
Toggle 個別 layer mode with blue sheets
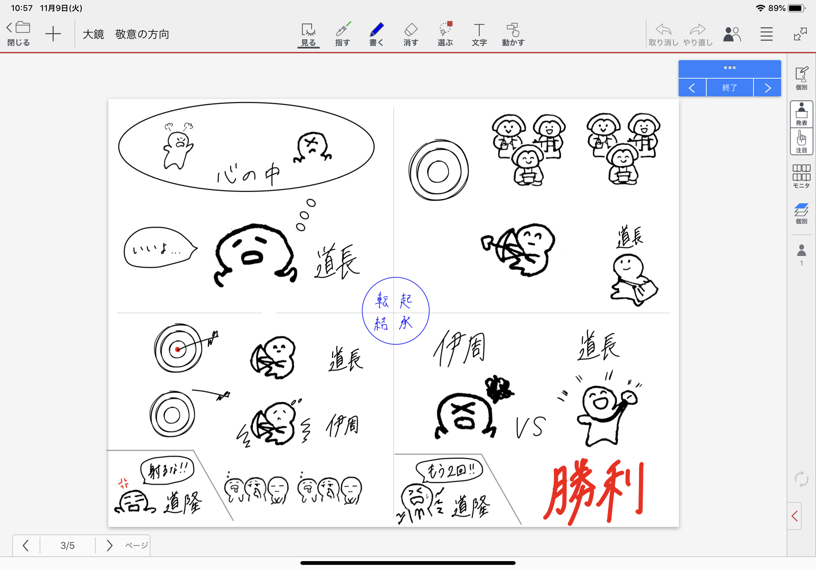(801, 213)
